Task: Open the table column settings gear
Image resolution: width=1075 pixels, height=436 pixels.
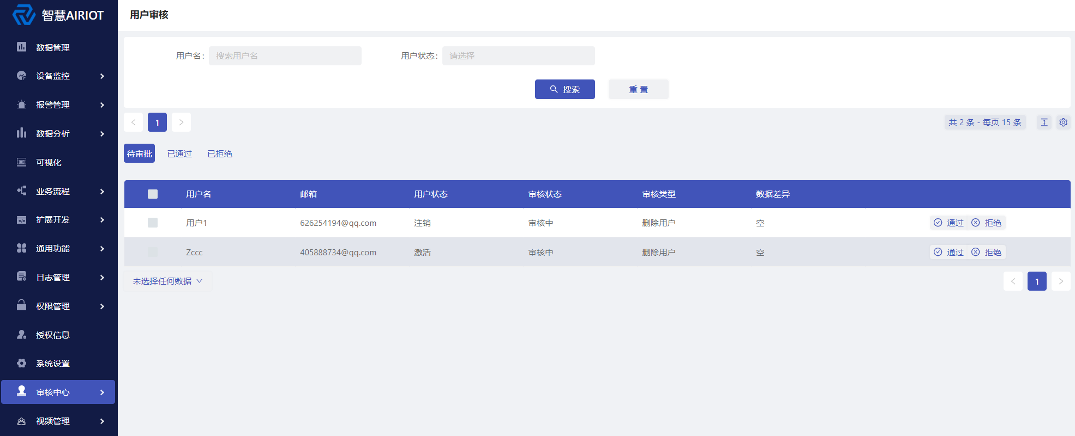Action: (x=1063, y=122)
